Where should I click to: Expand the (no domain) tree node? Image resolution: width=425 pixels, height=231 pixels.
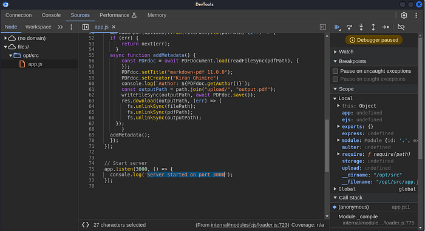click(5, 38)
